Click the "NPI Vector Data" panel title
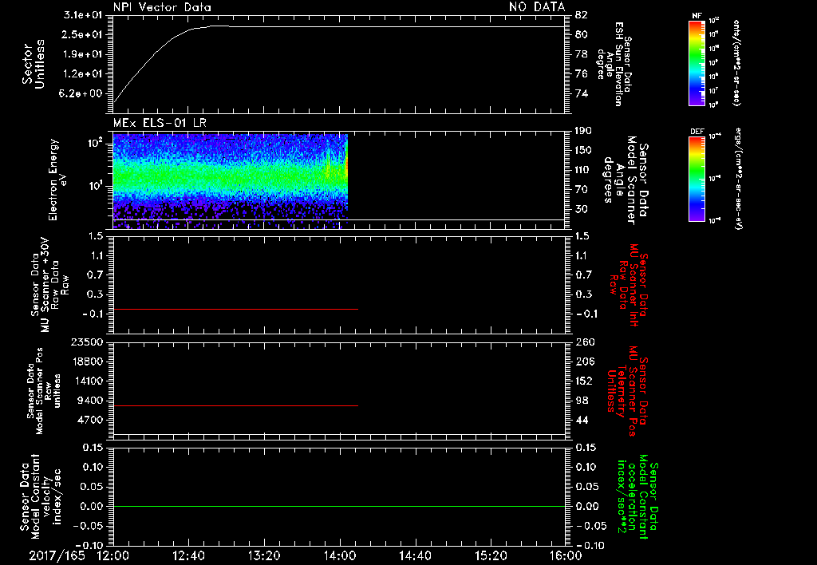 (x=162, y=7)
